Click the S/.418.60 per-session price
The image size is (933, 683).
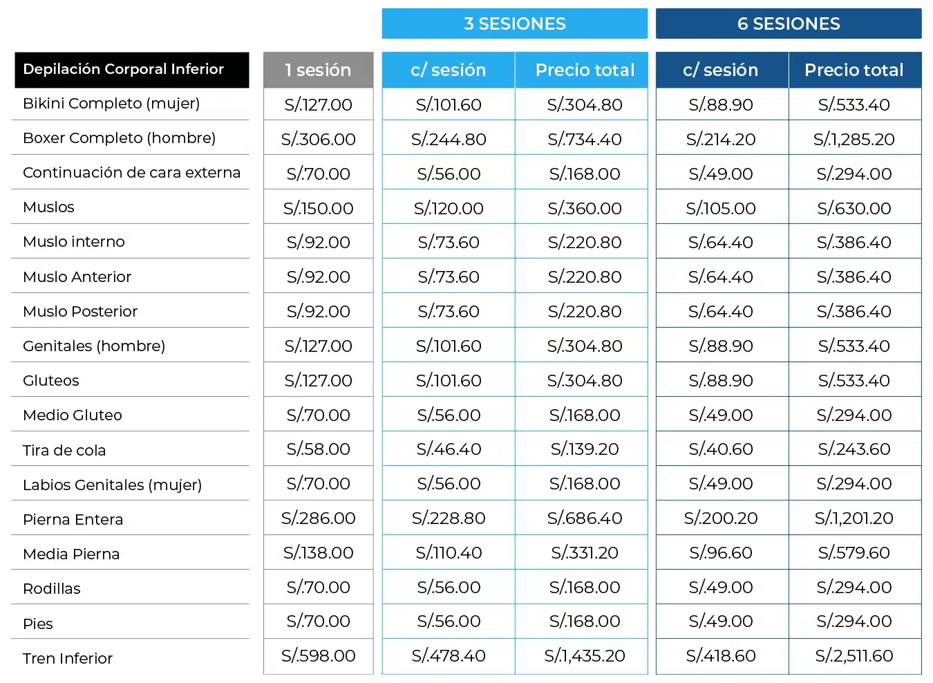[721, 656]
